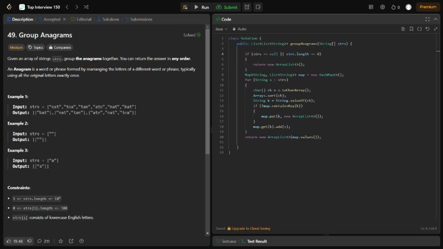Viewport: 443px width, 249px height.
Task: Click Example 1 Input line text
Action: [x=74, y=107]
